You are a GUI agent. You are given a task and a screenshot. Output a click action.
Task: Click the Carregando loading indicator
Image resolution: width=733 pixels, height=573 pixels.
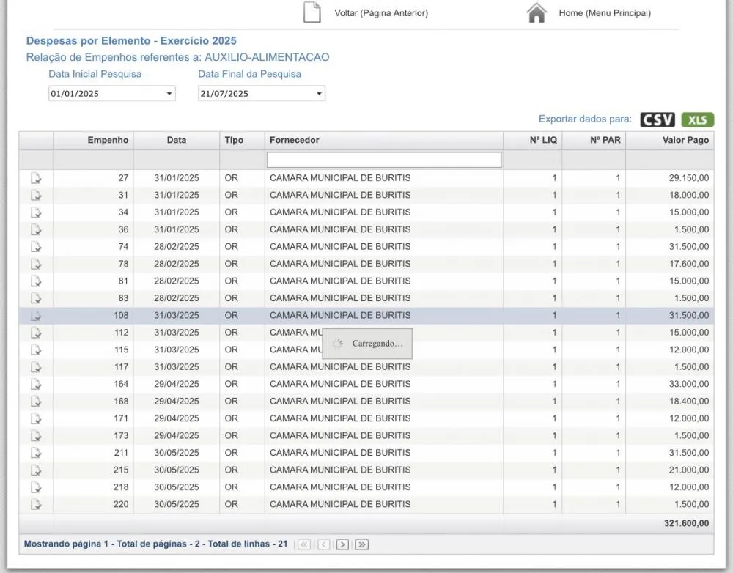[367, 344]
